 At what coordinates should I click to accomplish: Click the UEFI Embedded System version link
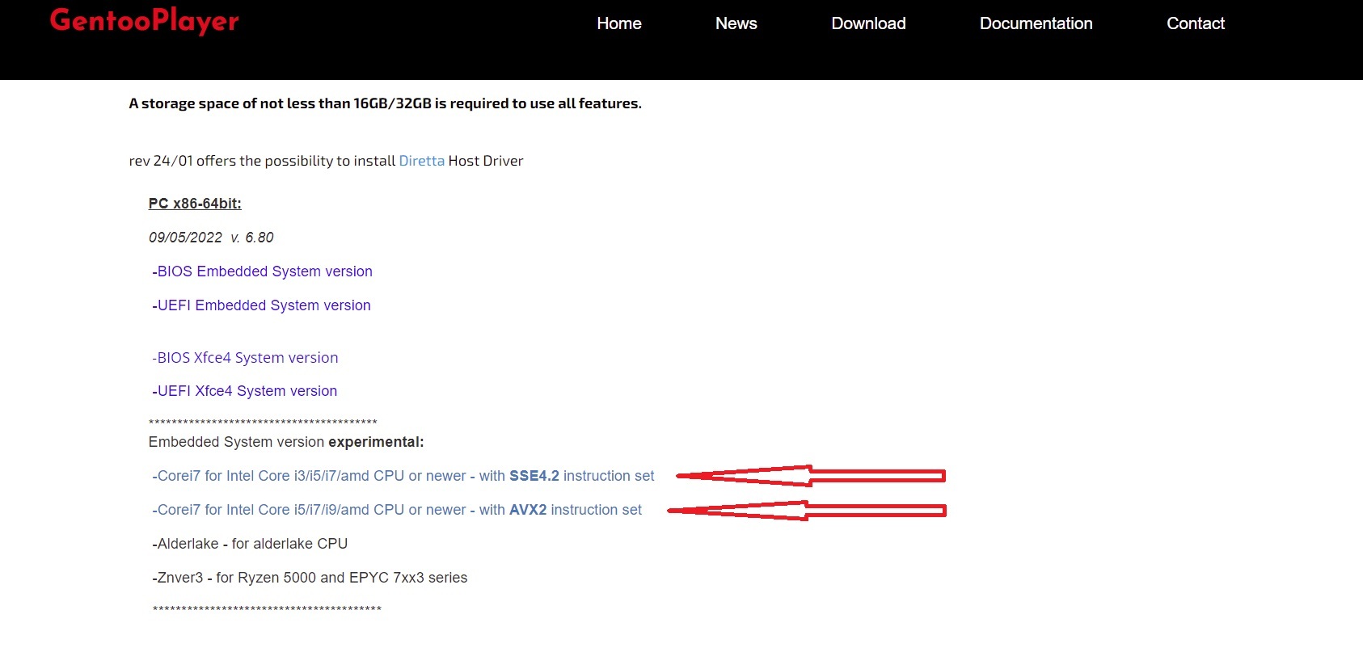click(x=262, y=305)
